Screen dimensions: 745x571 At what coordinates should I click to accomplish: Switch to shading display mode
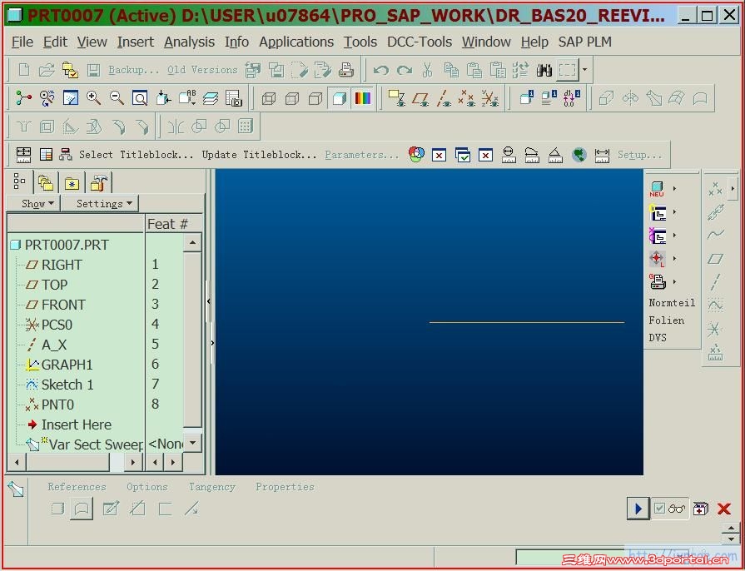click(x=340, y=98)
